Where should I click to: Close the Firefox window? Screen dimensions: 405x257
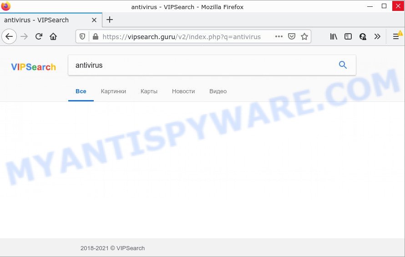point(398,6)
